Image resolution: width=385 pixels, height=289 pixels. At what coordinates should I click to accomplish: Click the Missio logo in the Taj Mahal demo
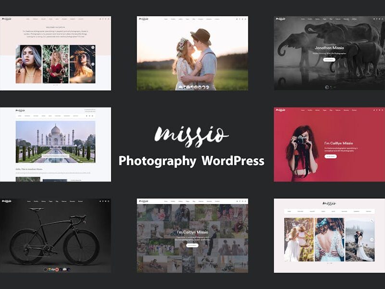[x=20, y=110]
